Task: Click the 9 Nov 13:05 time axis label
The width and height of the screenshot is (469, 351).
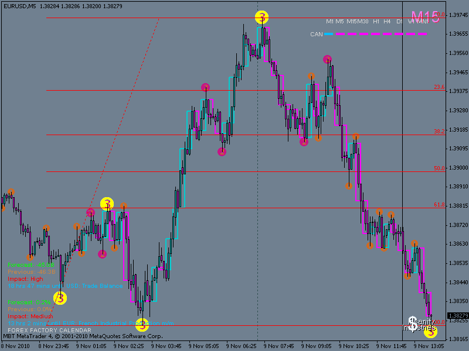Action: tap(429, 346)
